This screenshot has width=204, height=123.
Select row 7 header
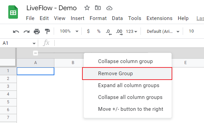[8, 118]
